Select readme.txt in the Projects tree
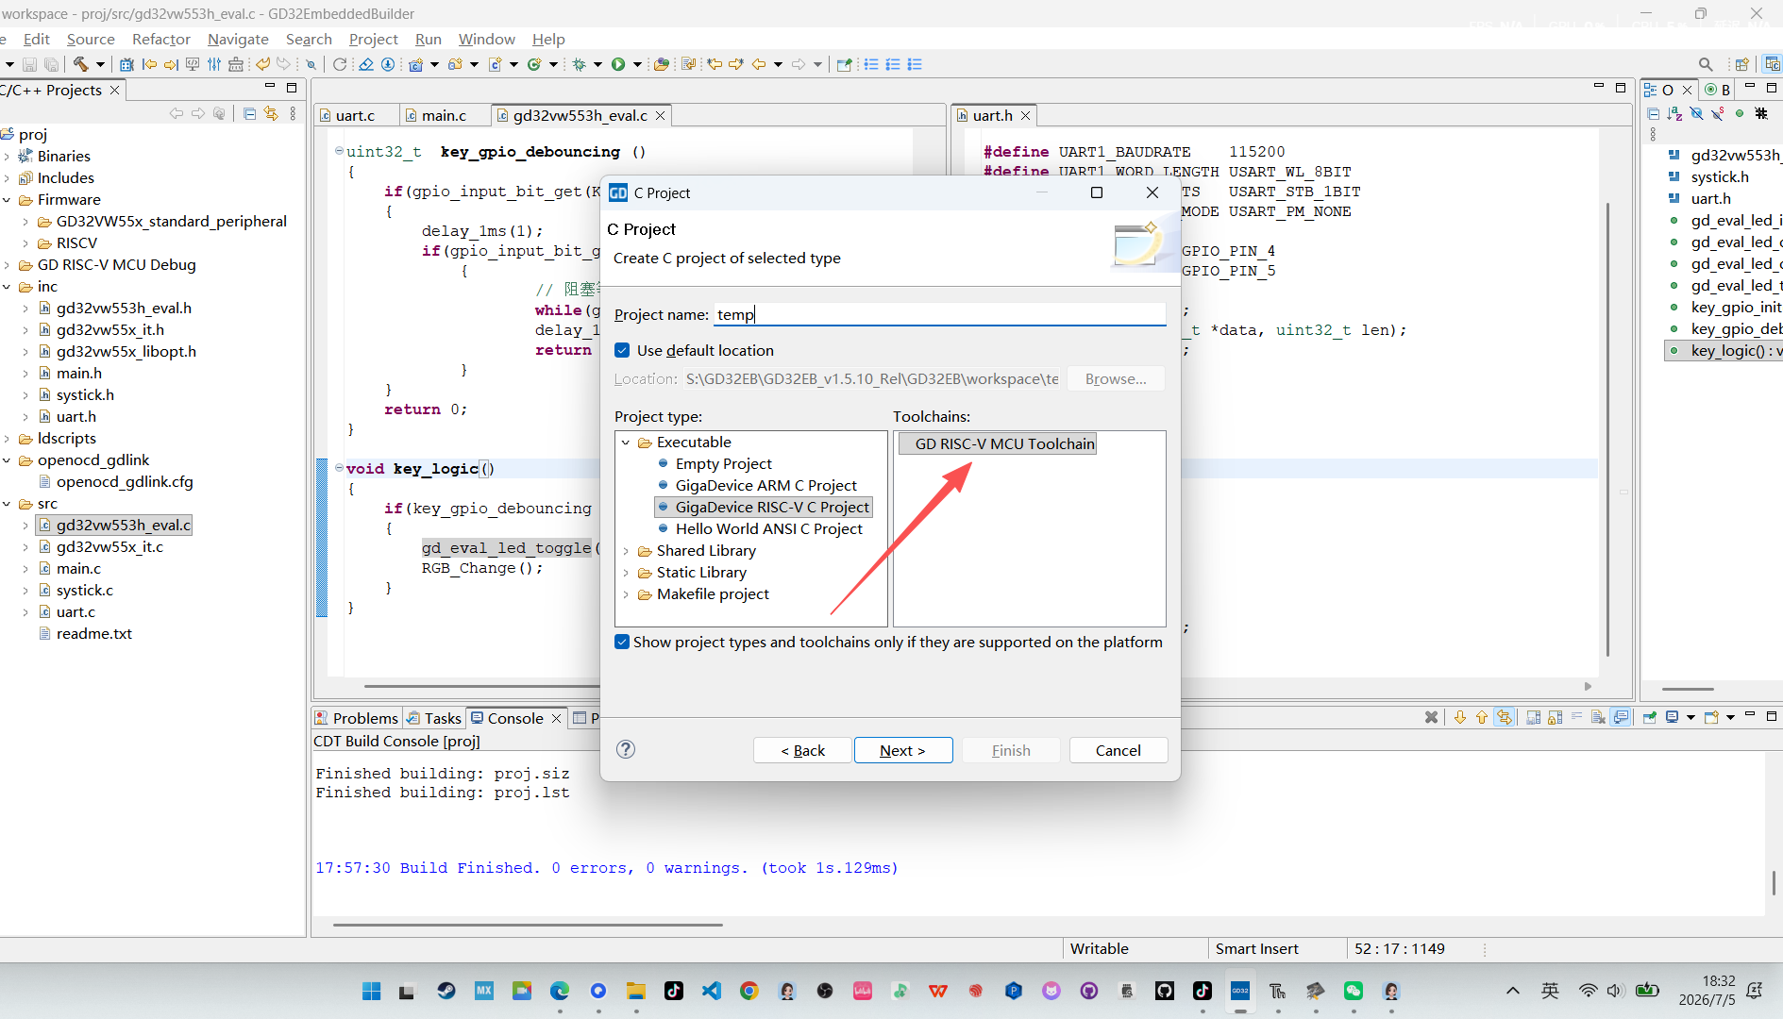Screen dimensions: 1783x1019 coord(93,634)
